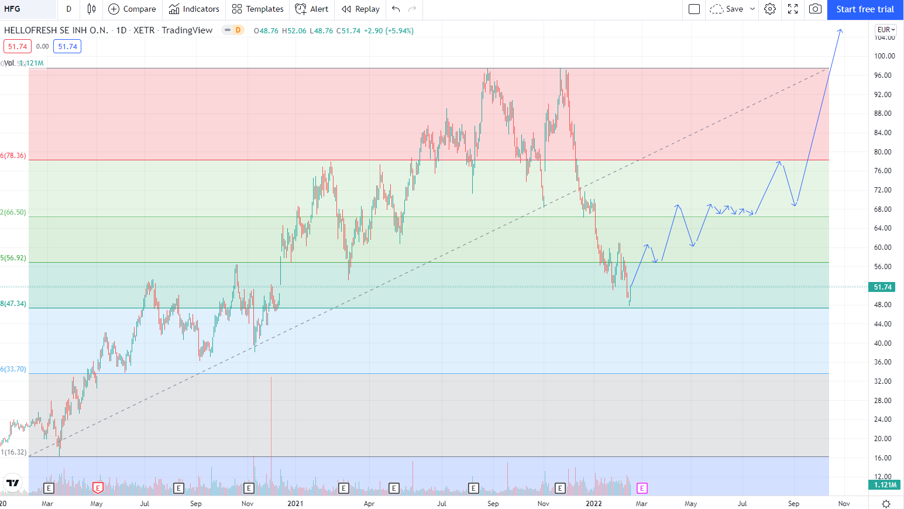
Task: Expand the Save dropdown arrow
Action: 752,9
